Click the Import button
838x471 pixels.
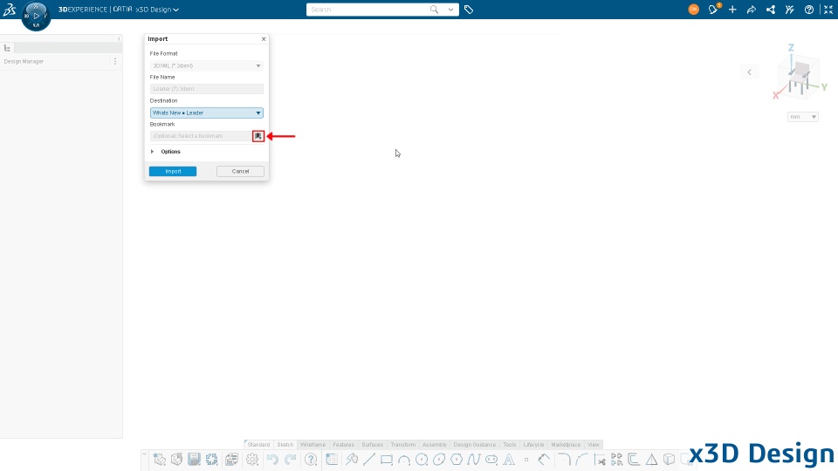click(x=173, y=172)
